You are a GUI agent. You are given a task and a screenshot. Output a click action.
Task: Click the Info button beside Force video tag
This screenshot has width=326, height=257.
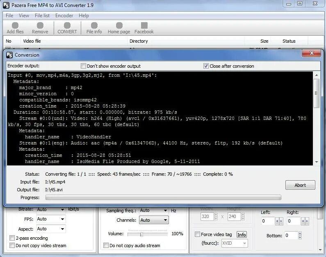click(x=242, y=235)
